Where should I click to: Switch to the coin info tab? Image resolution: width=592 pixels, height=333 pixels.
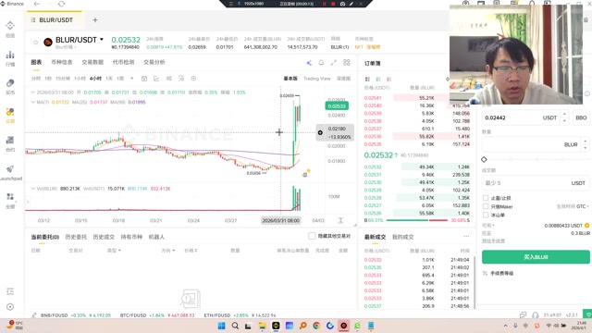point(62,62)
